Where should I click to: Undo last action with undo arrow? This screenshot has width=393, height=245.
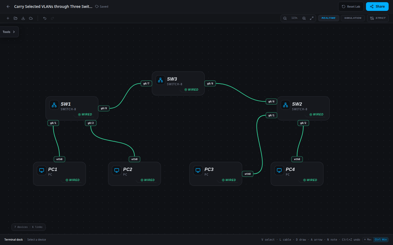pos(45,18)
